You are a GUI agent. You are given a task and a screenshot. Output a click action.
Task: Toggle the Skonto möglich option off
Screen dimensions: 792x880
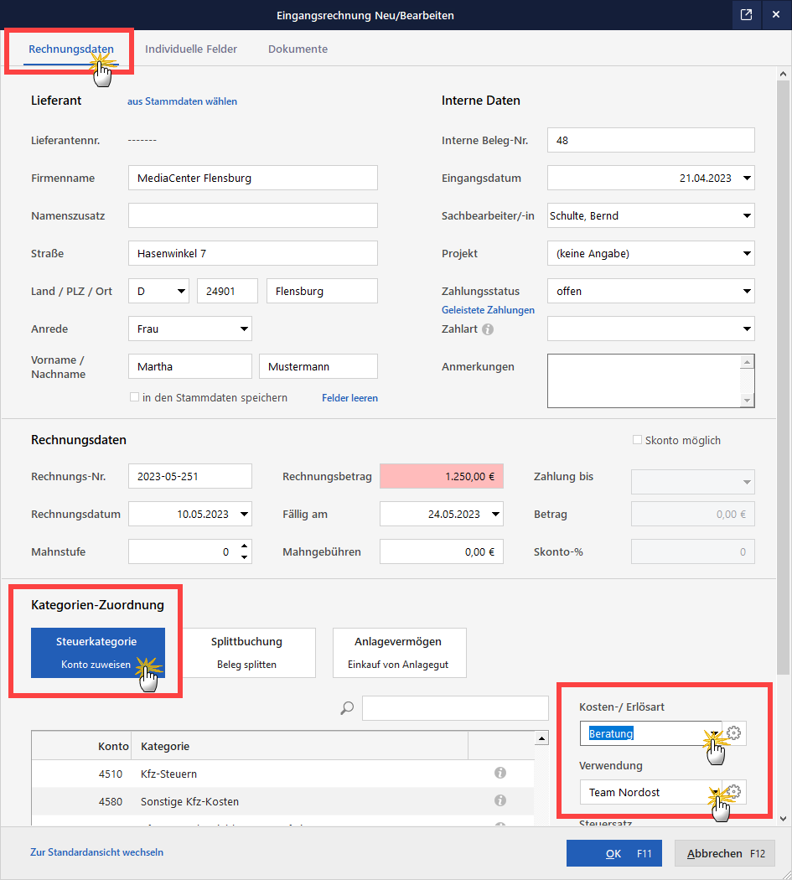635,439
